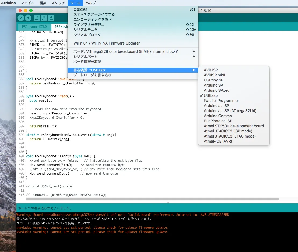Choose 自動整形 from the tools menu
This screenshot has height=252, width=298.
(x=133, y=9)
